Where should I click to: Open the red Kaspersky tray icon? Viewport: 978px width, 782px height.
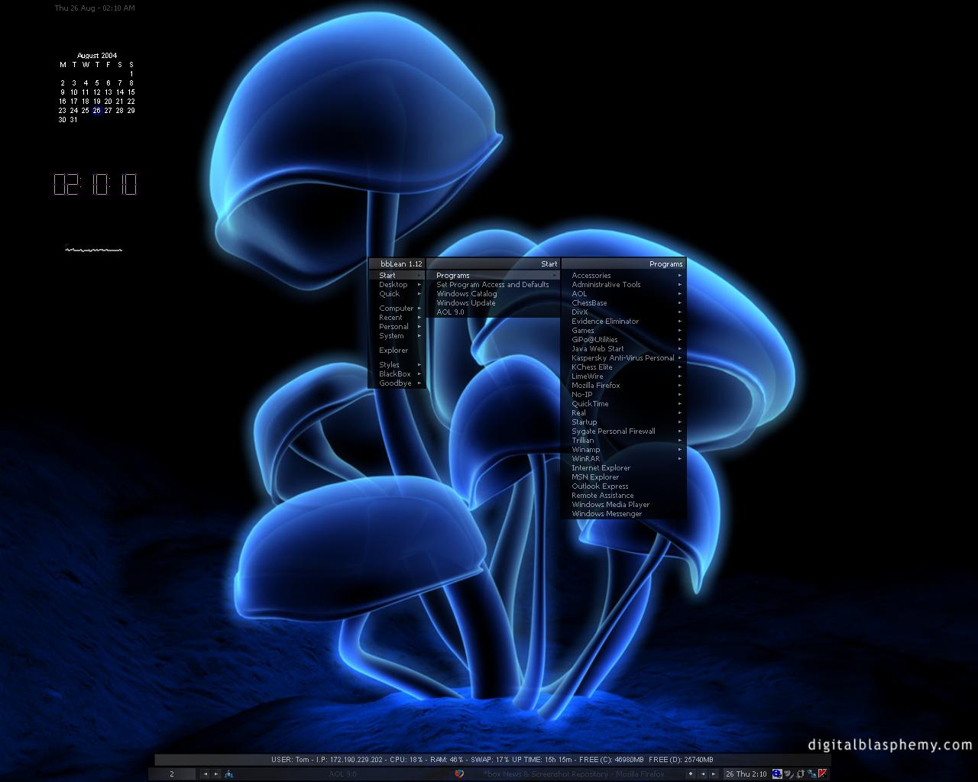[x=822, y=774]
